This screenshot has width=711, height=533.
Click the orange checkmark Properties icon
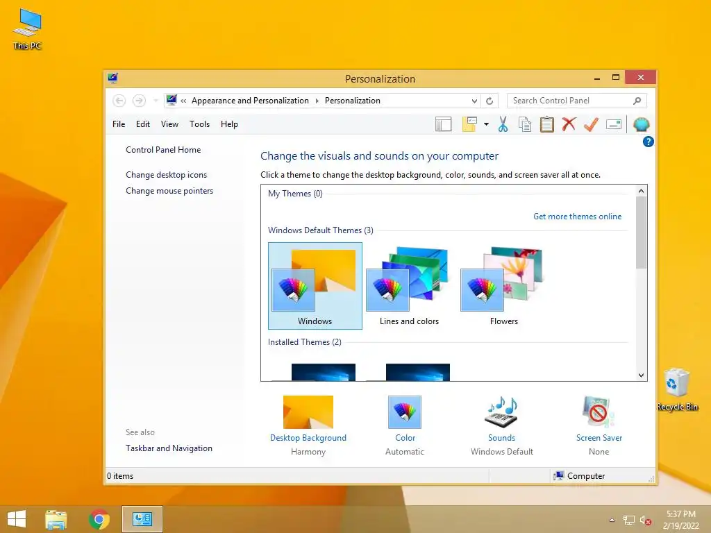tap(591, 124)
